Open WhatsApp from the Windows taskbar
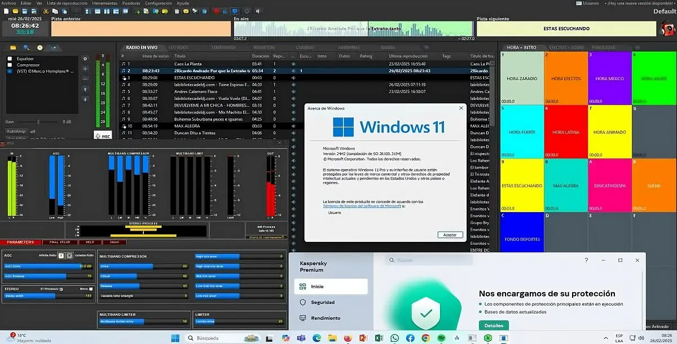 [394, 339]
